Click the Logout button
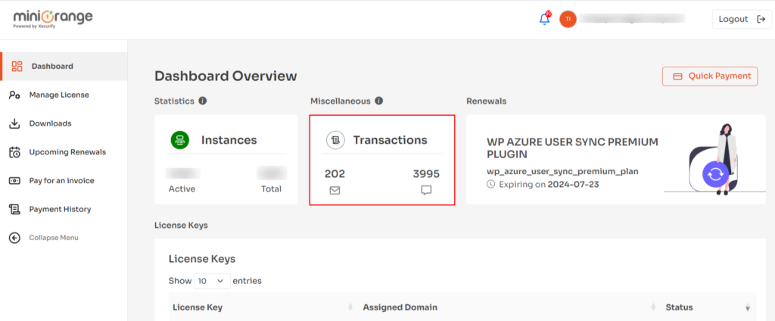The image size is (775, 321). tap(742, 19)
